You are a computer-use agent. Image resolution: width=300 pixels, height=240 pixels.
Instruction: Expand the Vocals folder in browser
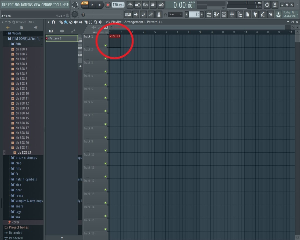coord(16,33)
